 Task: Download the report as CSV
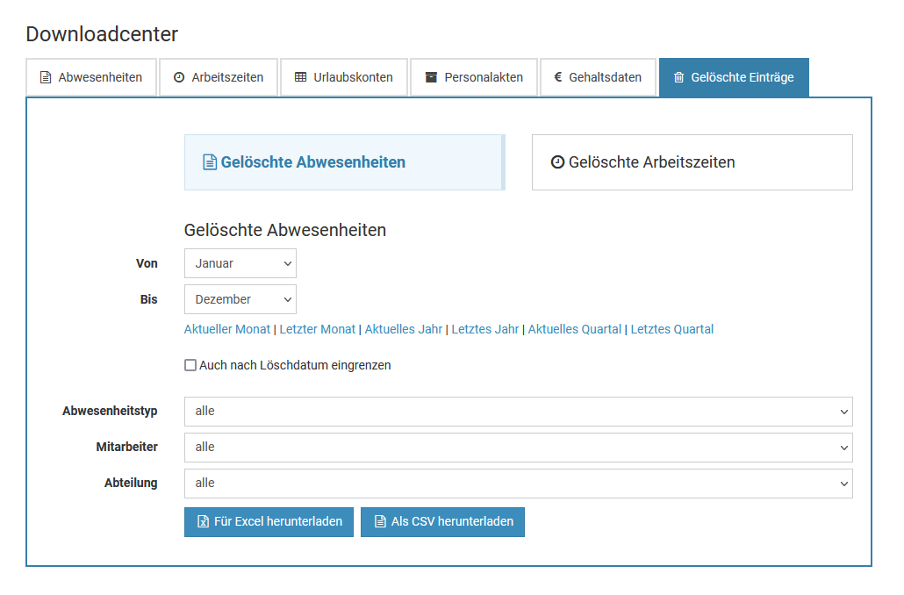442,521
